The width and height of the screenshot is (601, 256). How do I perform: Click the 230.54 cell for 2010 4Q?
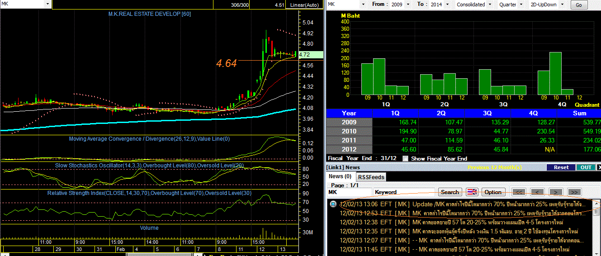tap(534, 131)
